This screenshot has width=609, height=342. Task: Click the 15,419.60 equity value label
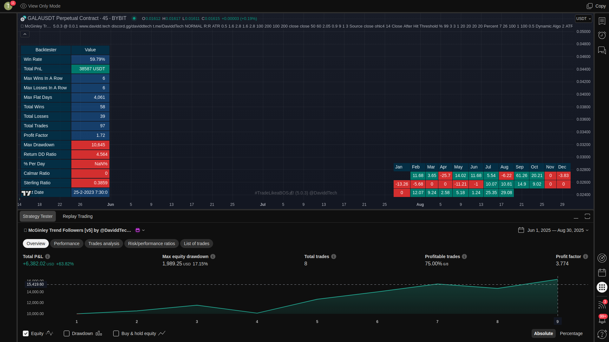click(x=36, y=284)
